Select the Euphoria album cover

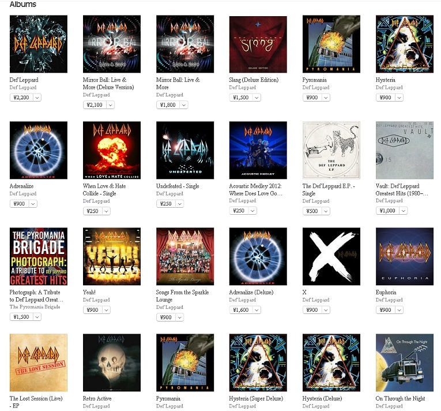point(405,256)
